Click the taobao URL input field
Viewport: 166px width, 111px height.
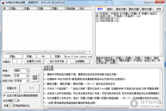pos(78,56)
